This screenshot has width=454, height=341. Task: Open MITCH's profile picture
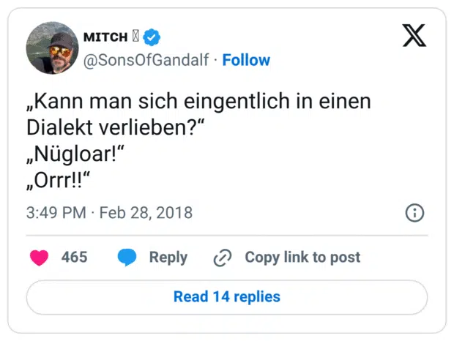tap(51, 48)
